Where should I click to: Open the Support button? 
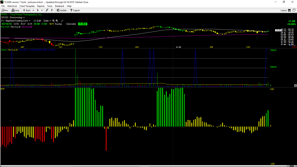[x=75, y=10]
